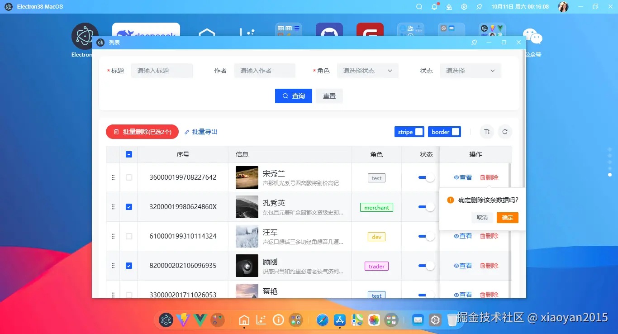Check the select-all checkbox in the table header
The image size is (618, 334).
click(x=129, y=154)
